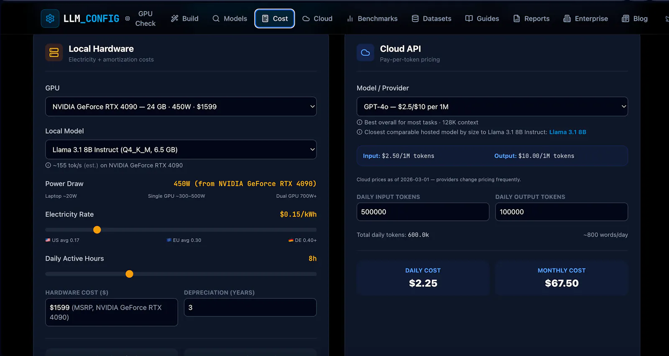
Task: Click the 8h daily hours value
Action: pos(312,258)
